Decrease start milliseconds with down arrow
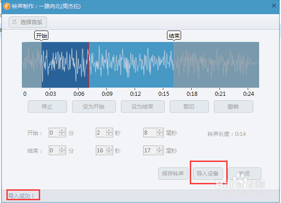281x203 pixels. coord(160,135)
